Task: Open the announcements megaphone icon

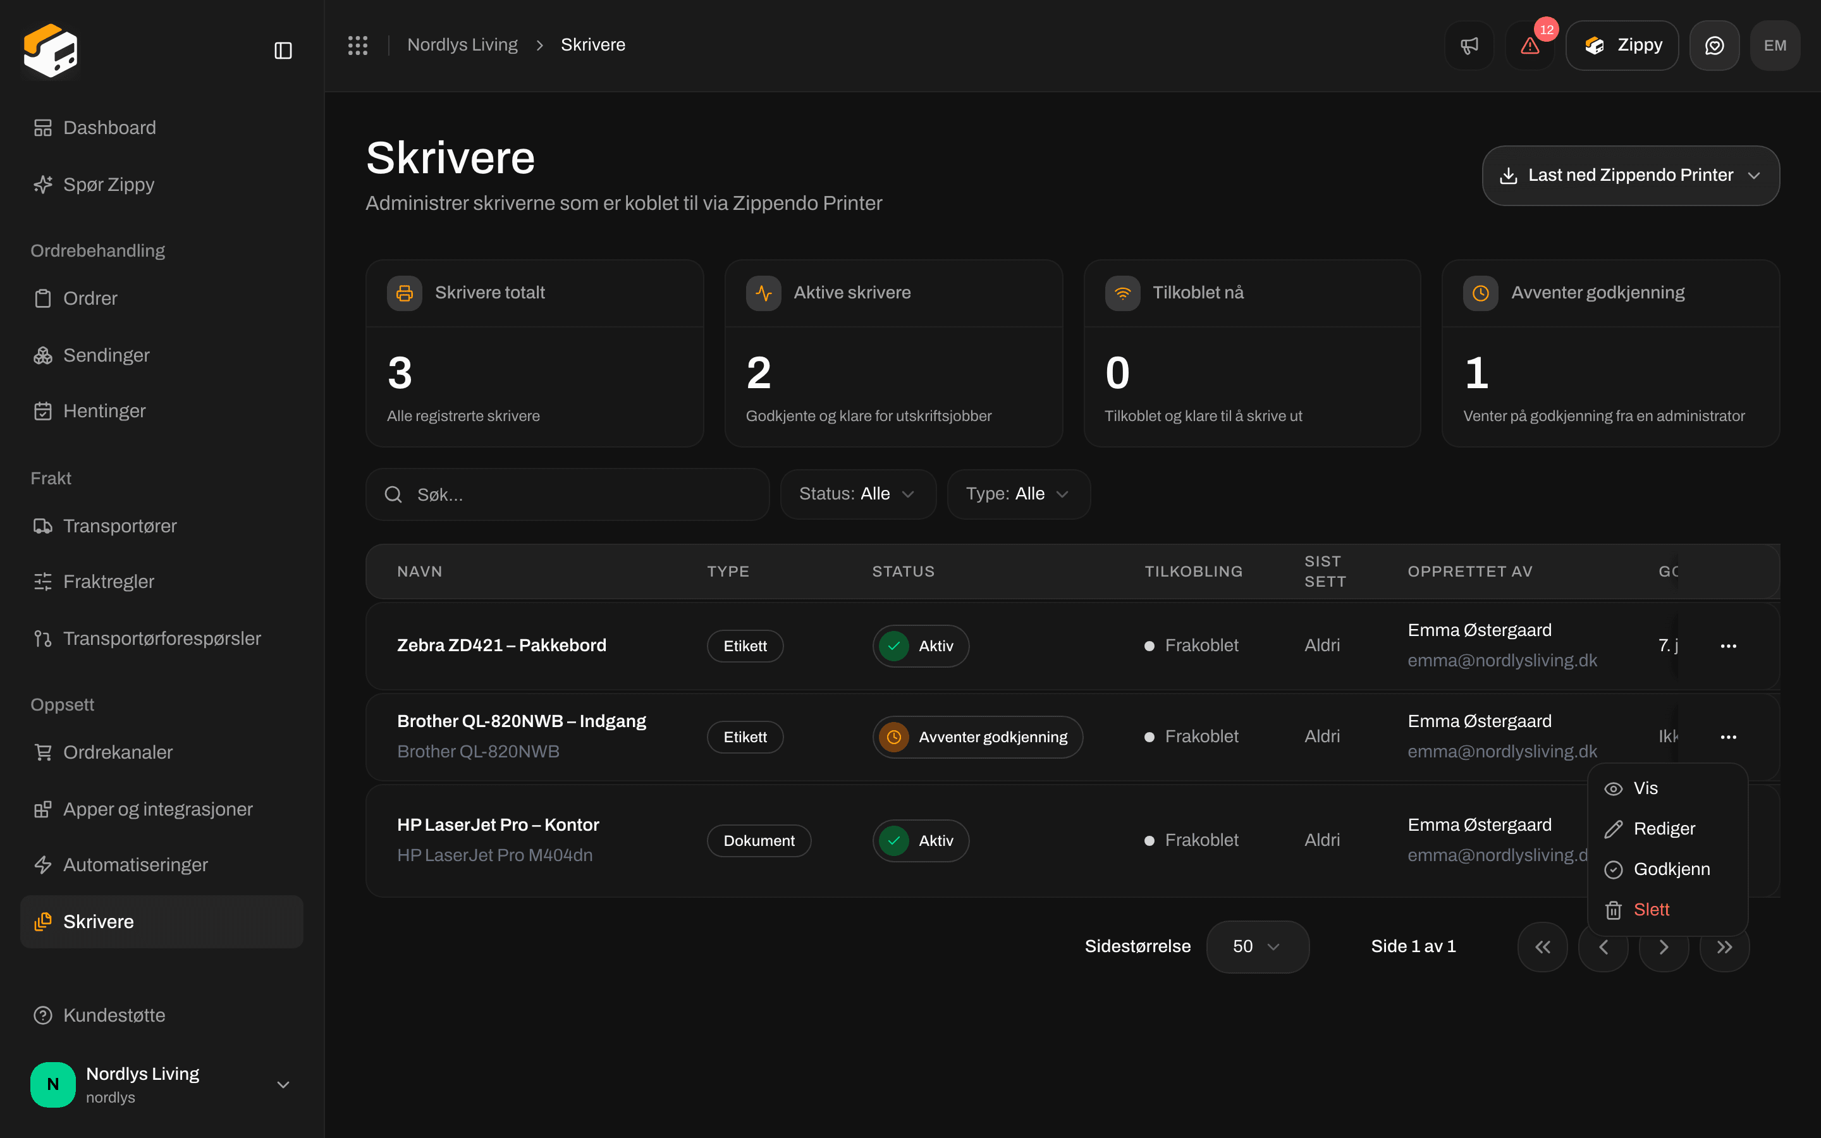Action: pos(1469,45)
